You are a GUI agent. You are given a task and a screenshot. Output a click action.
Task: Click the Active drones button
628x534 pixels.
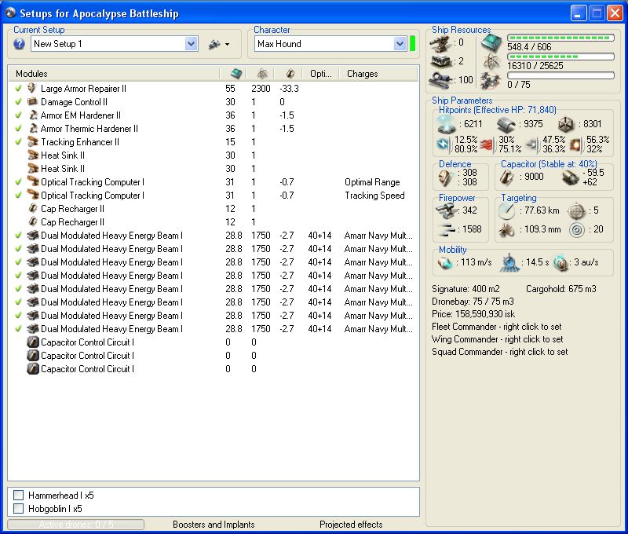coord(76,525)
